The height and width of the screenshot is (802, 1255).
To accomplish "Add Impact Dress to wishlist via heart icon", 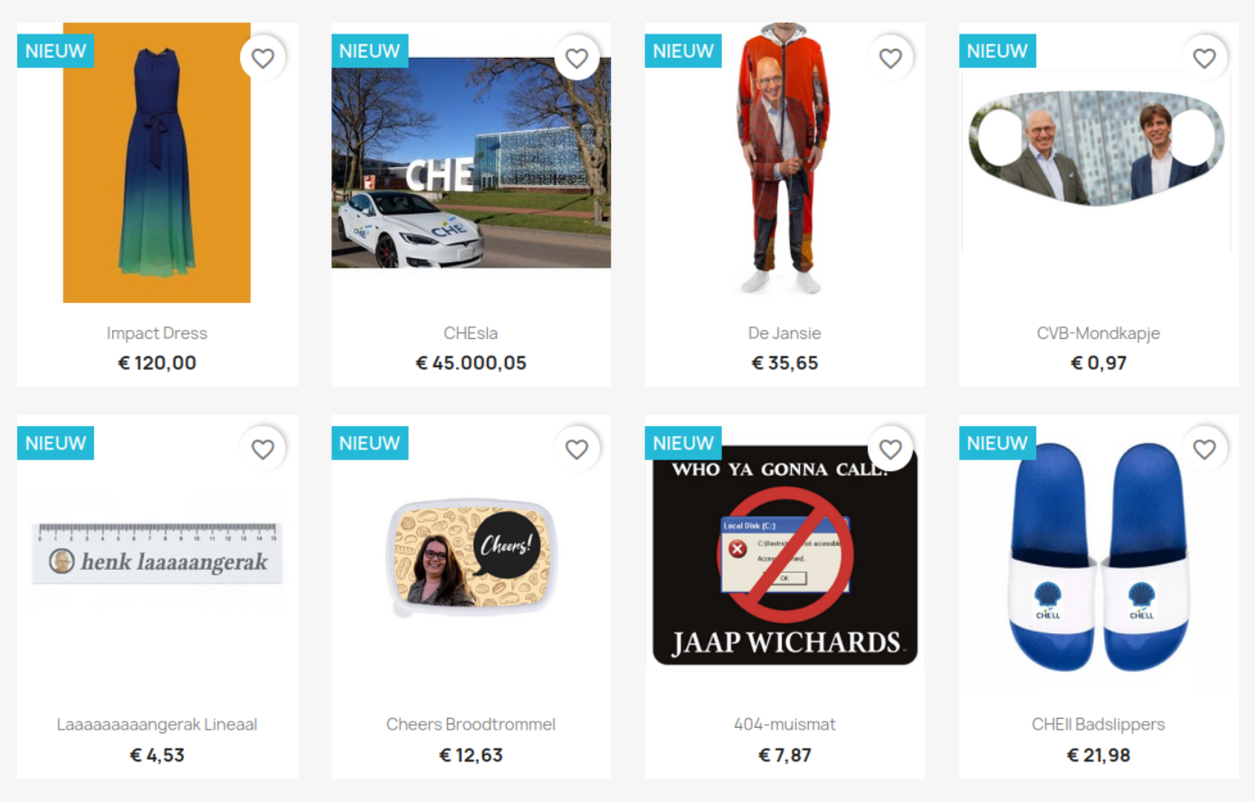I will [x=262, y=58].
